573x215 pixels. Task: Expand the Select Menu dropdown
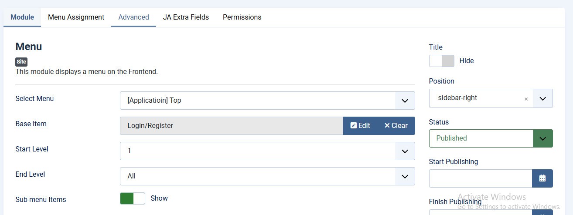click(x=405, y=101)
